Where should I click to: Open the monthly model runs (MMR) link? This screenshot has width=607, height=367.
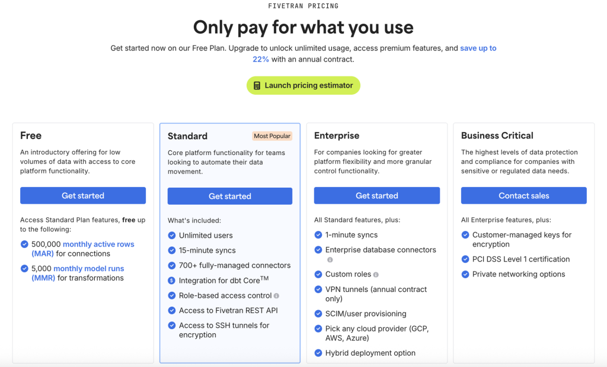[x=88, y=269]
